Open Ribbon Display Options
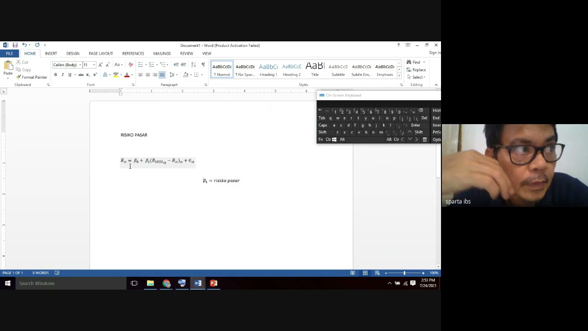 (407, 45)
